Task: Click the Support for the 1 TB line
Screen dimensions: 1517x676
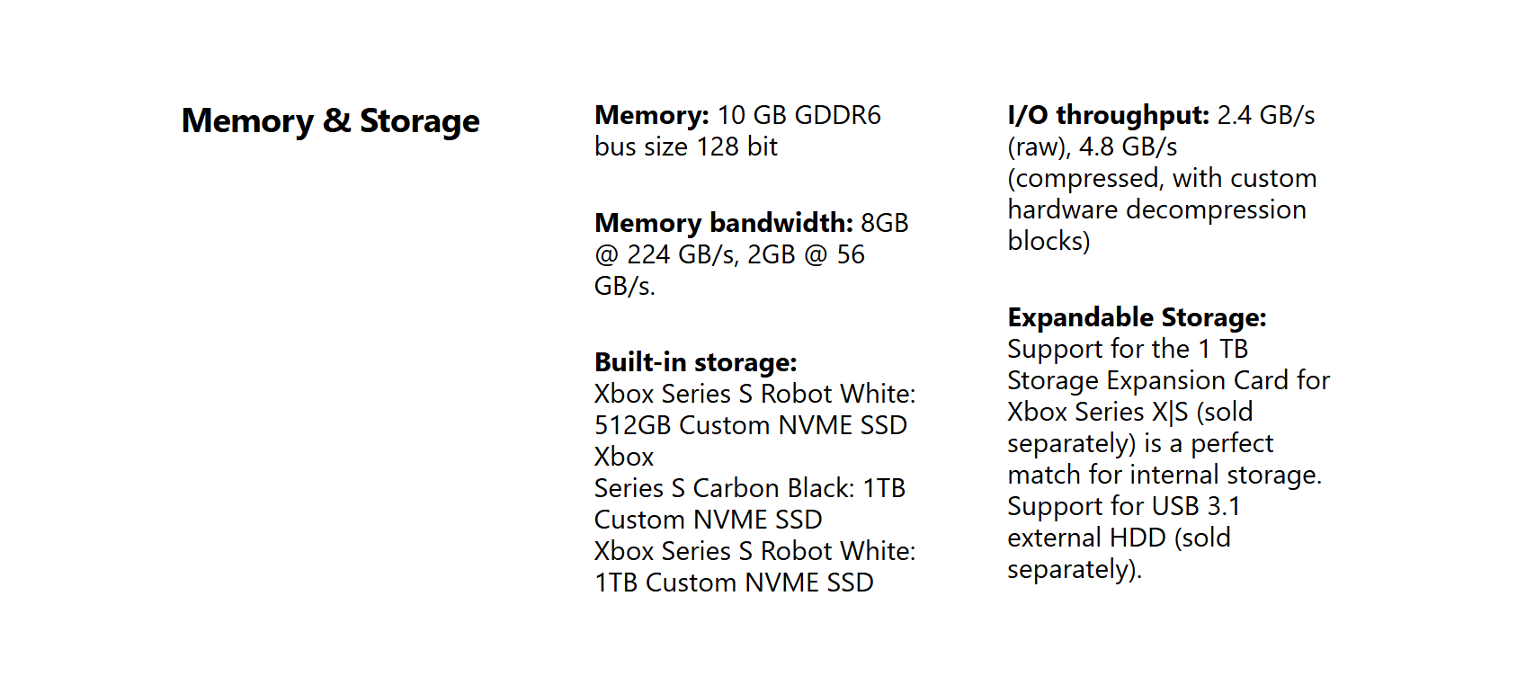Action: pyautogui.click(x=1128, y=349)
